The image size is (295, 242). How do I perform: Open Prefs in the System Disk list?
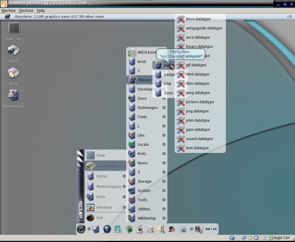pos(147,153)
